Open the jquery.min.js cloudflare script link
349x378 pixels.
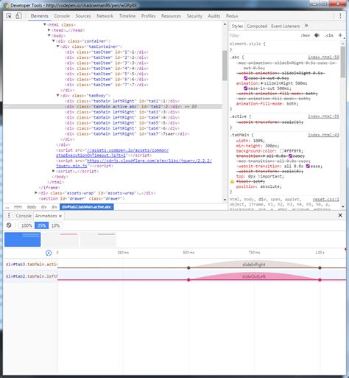point(134,163)
